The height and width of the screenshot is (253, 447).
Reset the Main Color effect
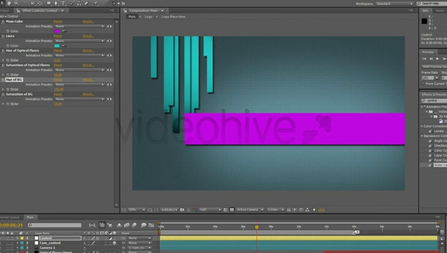(58, 21)
